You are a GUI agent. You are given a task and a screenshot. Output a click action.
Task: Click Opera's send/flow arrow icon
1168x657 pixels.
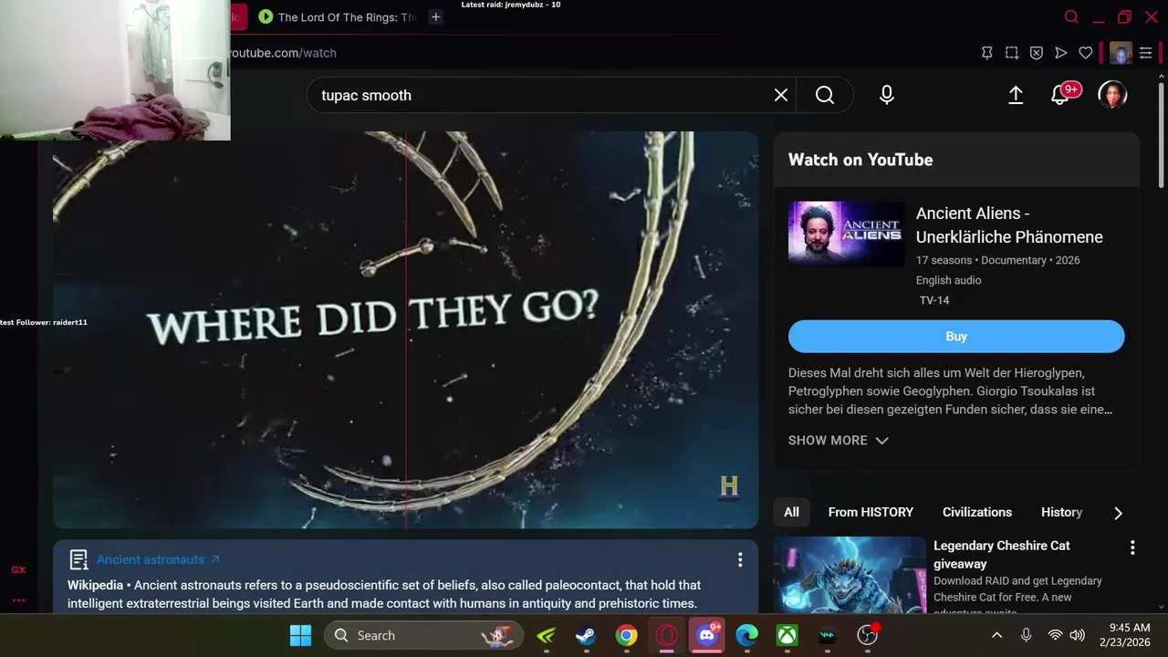click(x=1061, y=53)
